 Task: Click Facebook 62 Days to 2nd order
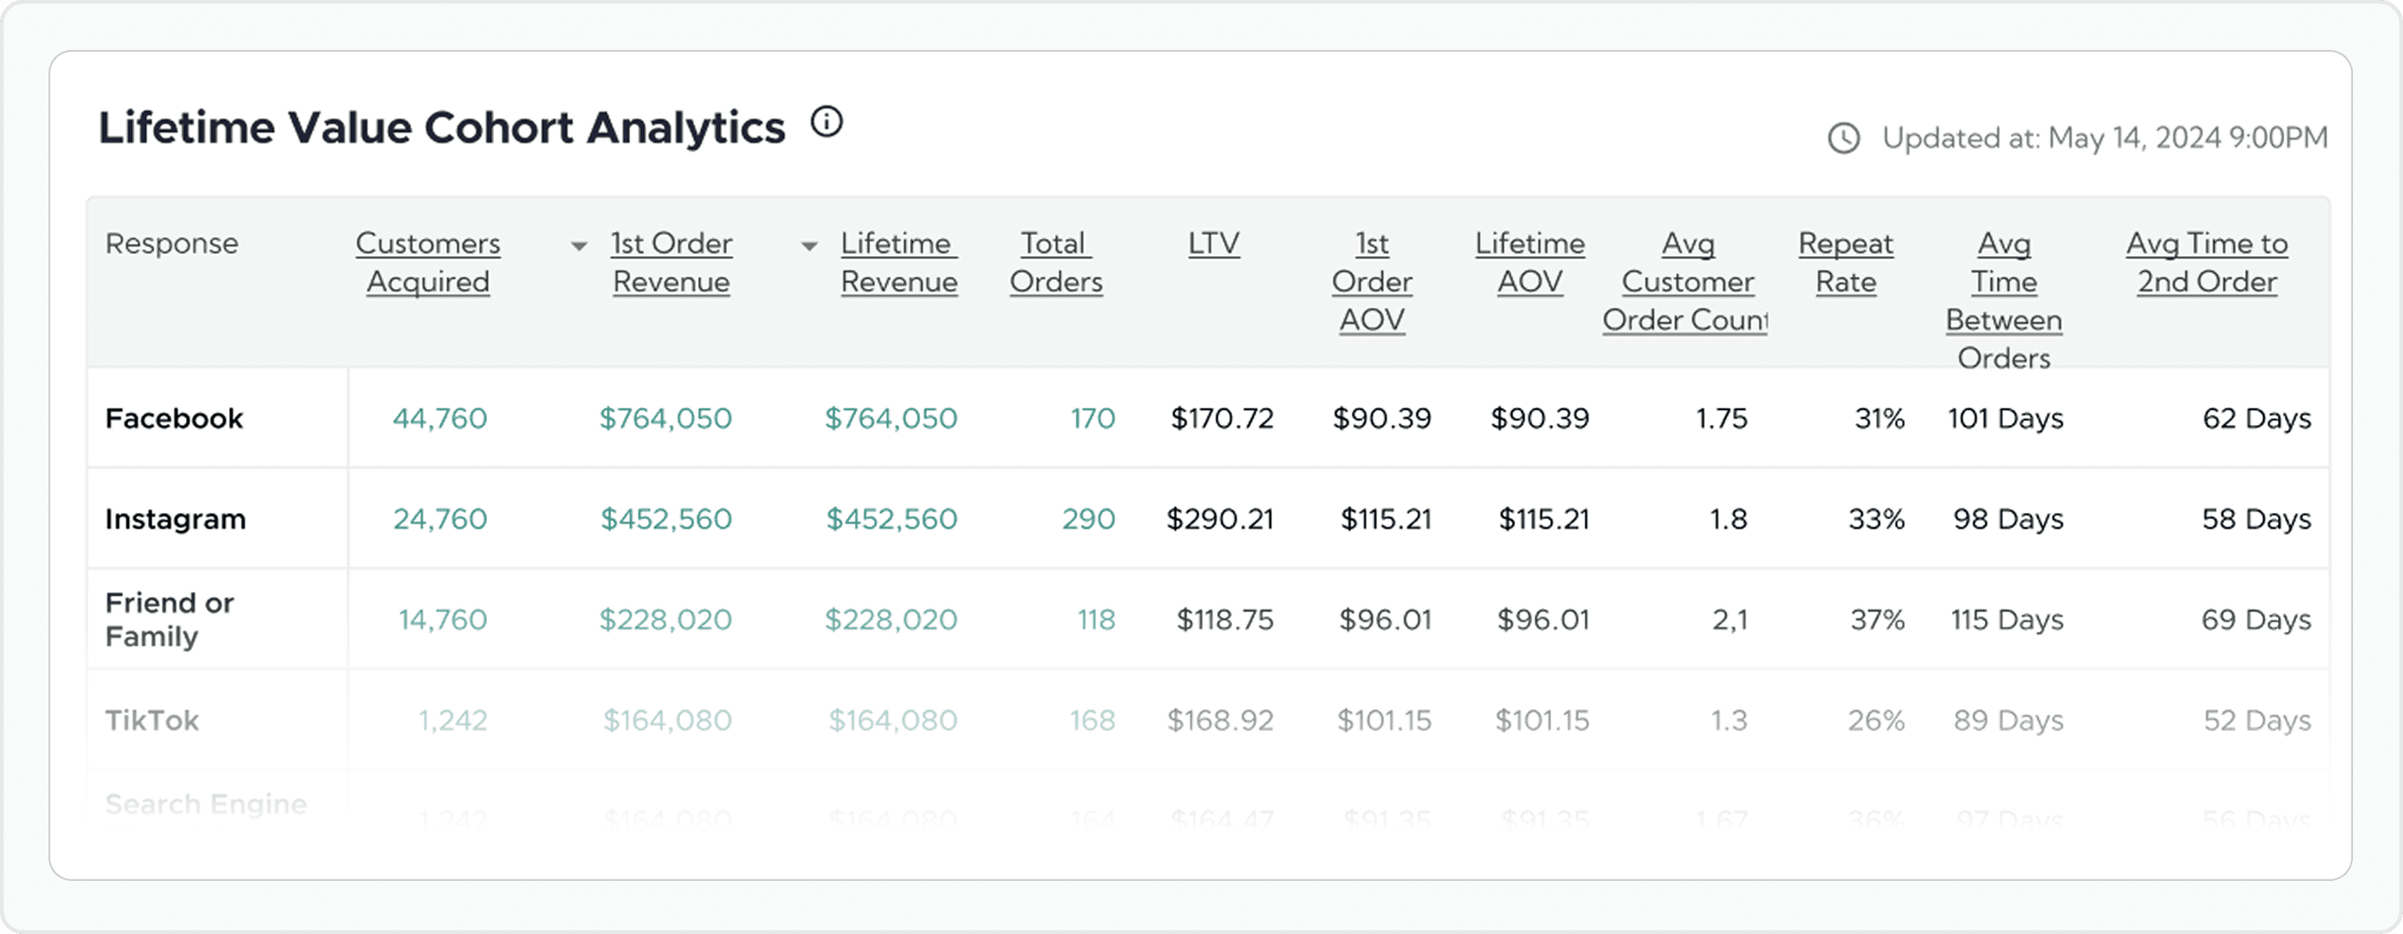point(2258,419)
